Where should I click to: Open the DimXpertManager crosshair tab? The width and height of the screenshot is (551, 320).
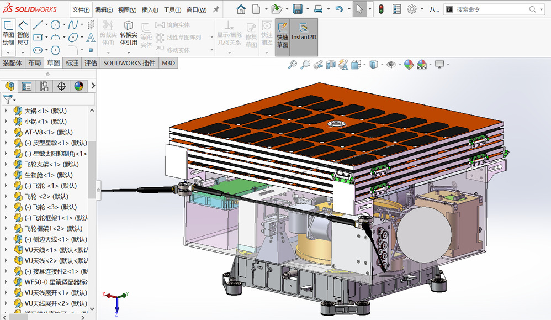61,86
